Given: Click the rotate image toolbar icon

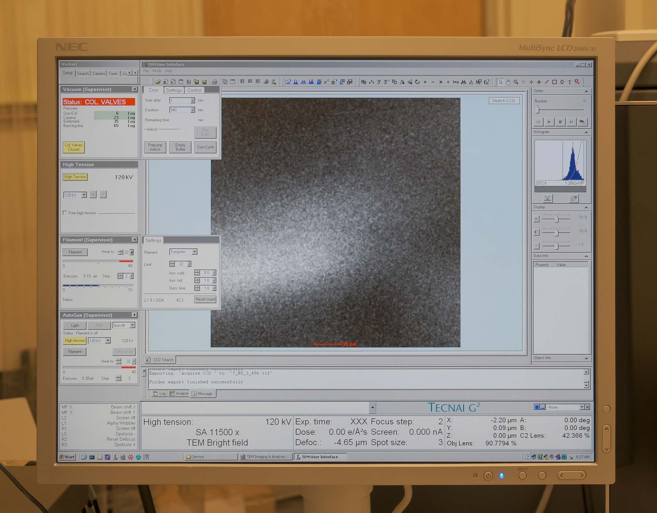Looking at the screenshot, I should (x=417, y=82).
